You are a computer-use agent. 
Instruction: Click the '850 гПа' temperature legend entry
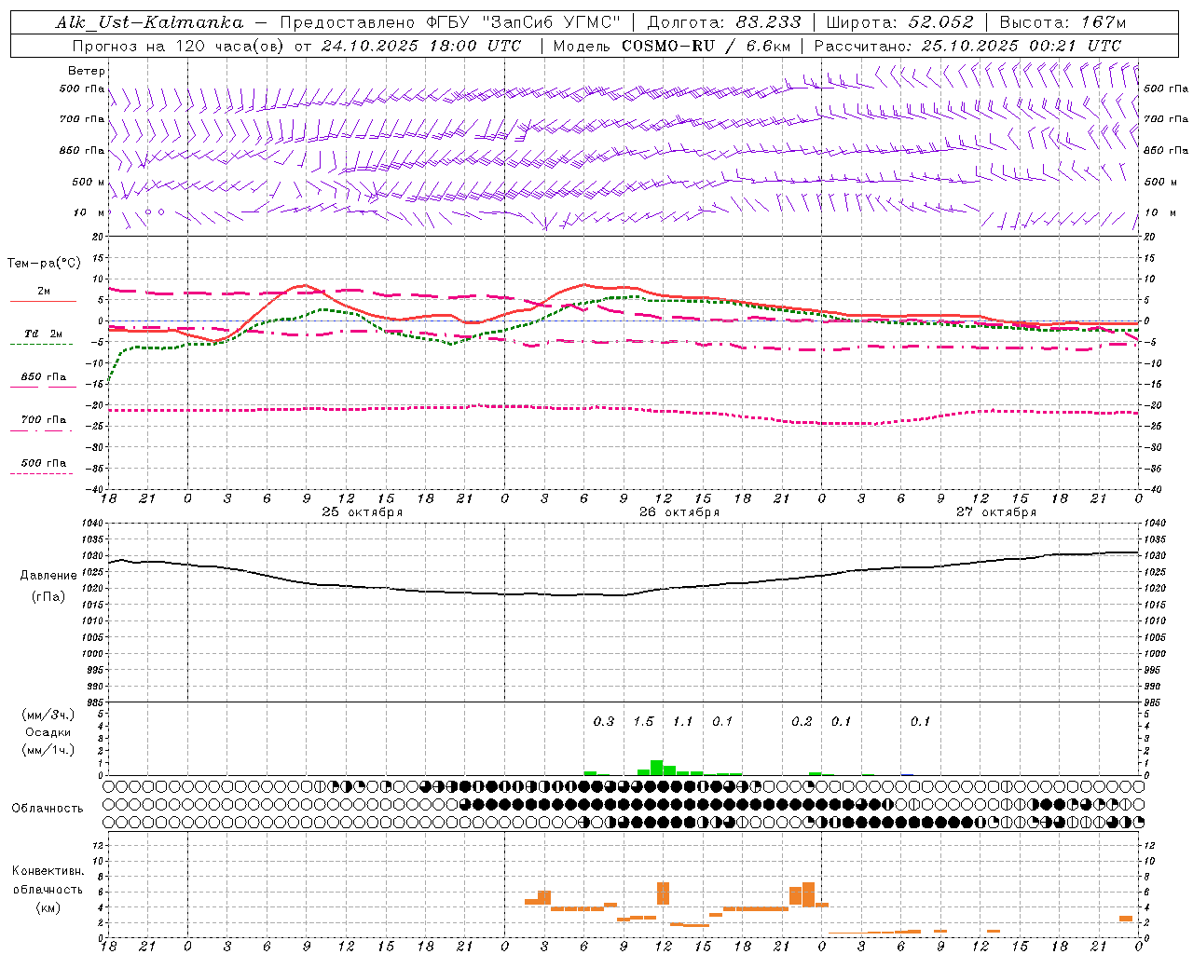pos(44,377)
